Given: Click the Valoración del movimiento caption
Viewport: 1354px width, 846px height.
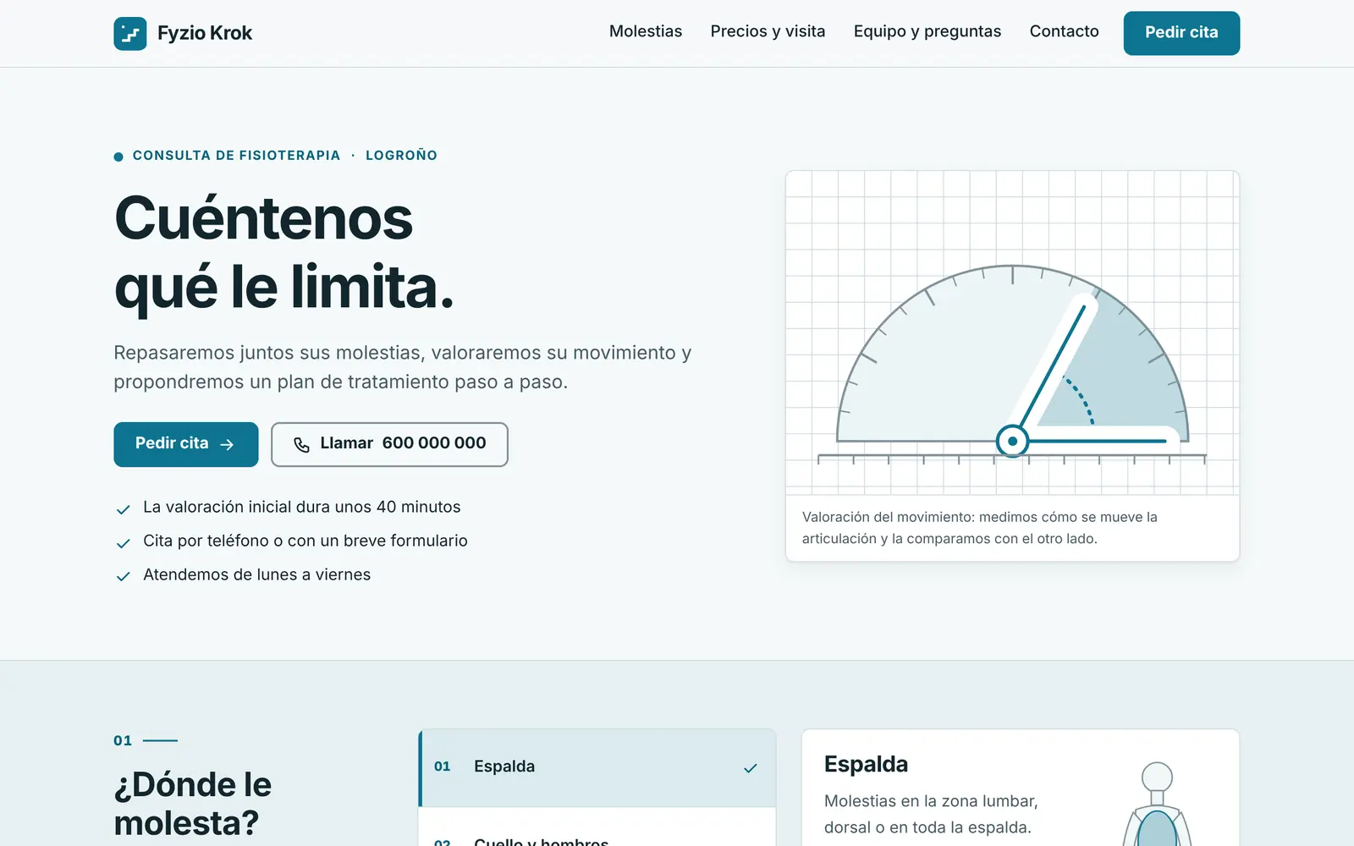Looking at the screenshot, I should 980,528.
